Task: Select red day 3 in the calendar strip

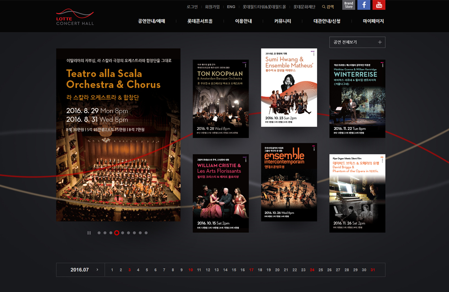Action: click(129, 270)
